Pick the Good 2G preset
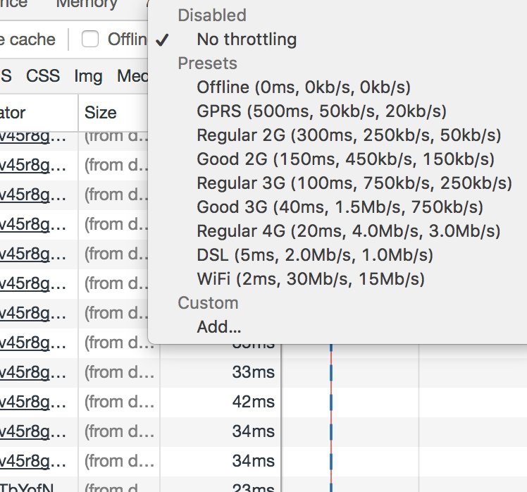527x492 pixels. (x=345, y=159)
